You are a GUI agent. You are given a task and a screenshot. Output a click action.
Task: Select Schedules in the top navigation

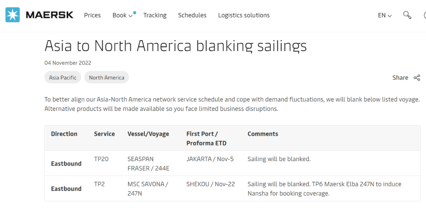192,15
